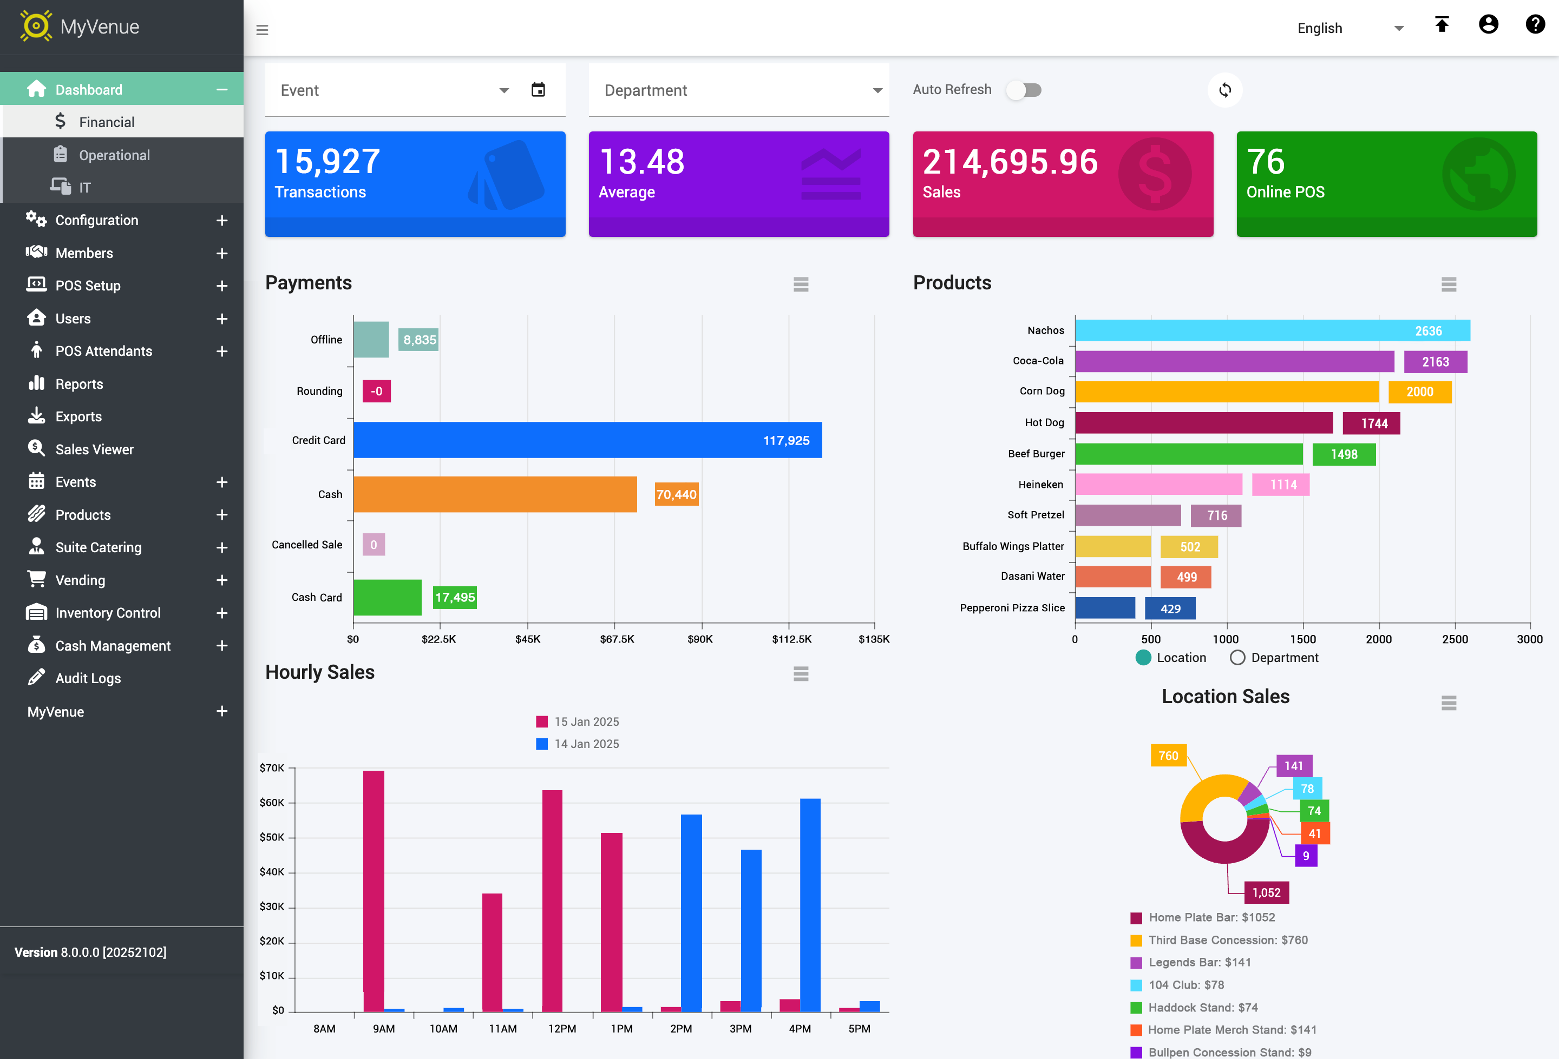Toggle the Auto Refresh switch
The height and width of the screenshot is (1059, 1559).
[x=1024, y=90]
